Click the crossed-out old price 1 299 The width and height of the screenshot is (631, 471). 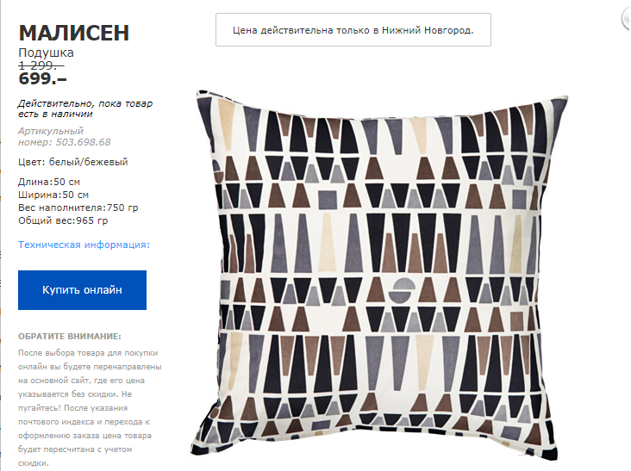pos(41,65)
